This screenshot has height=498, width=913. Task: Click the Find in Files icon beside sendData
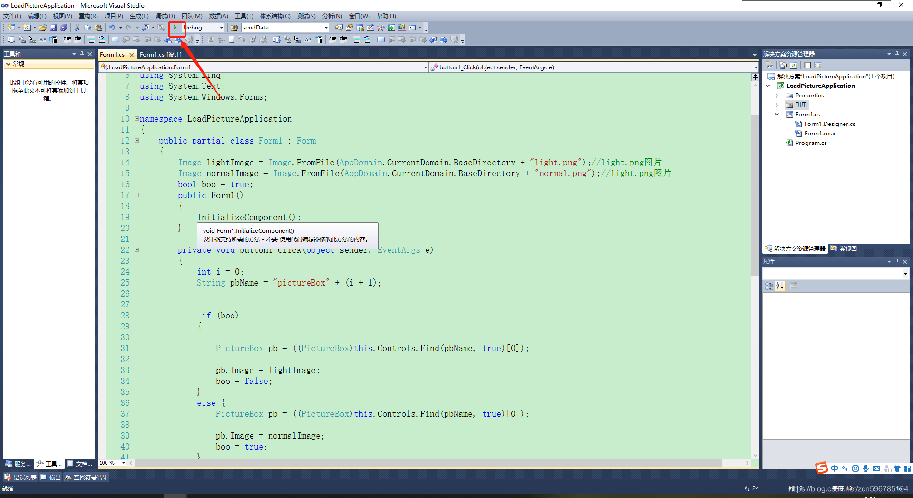click(234, 28)
